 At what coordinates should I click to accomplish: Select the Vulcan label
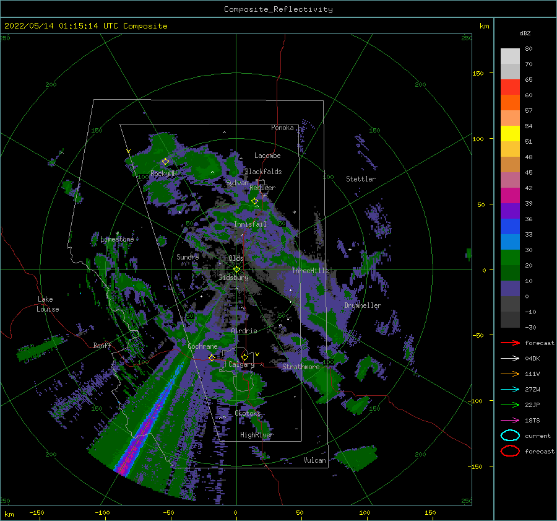click(x=315, y=460)
